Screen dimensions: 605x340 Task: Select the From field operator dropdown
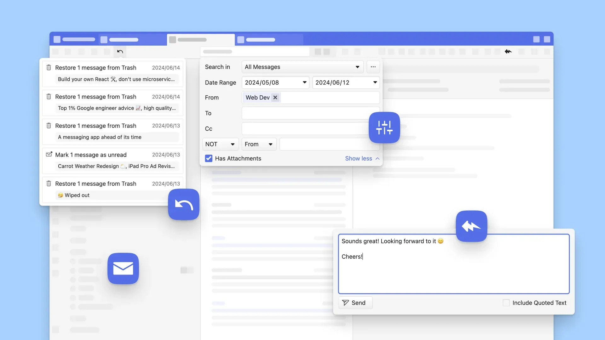point(258,144)
